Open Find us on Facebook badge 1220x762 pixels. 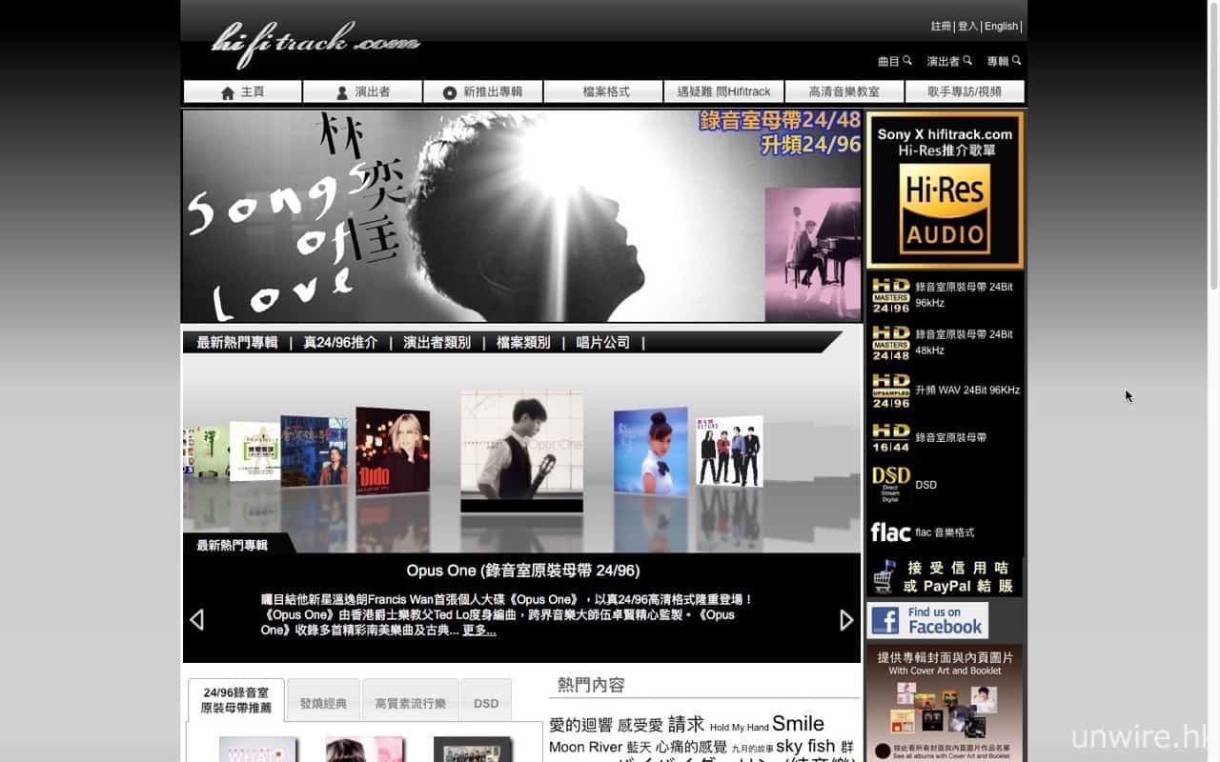click(927, 620)
